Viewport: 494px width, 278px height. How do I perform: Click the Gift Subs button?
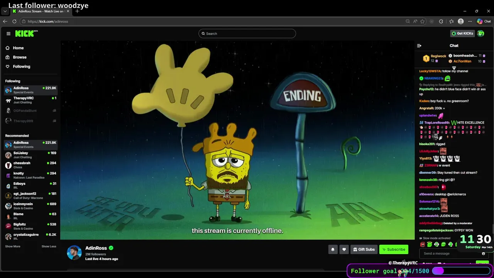point(364,249)
